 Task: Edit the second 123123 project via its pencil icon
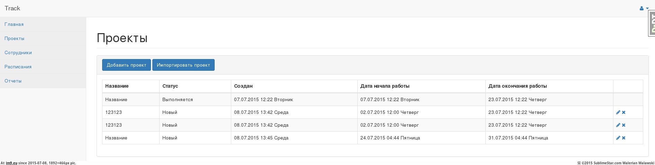point(618,125)
